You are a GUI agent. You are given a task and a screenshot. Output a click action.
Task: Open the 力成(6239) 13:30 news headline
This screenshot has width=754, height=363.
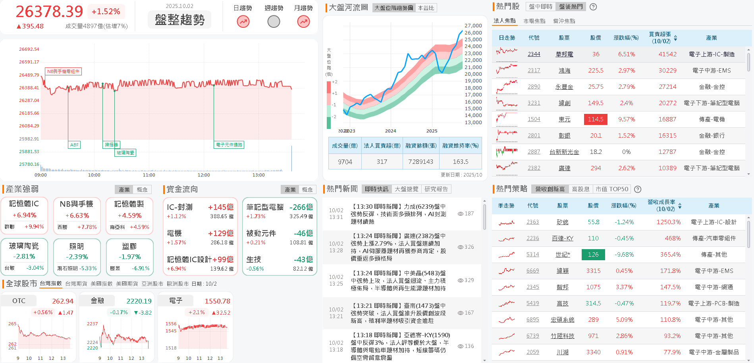tap(398, 214)
